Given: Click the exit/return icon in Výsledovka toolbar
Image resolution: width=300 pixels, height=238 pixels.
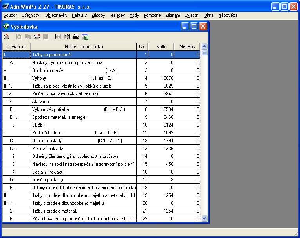Looking at the screenshot, I should (x=7, y=37).
